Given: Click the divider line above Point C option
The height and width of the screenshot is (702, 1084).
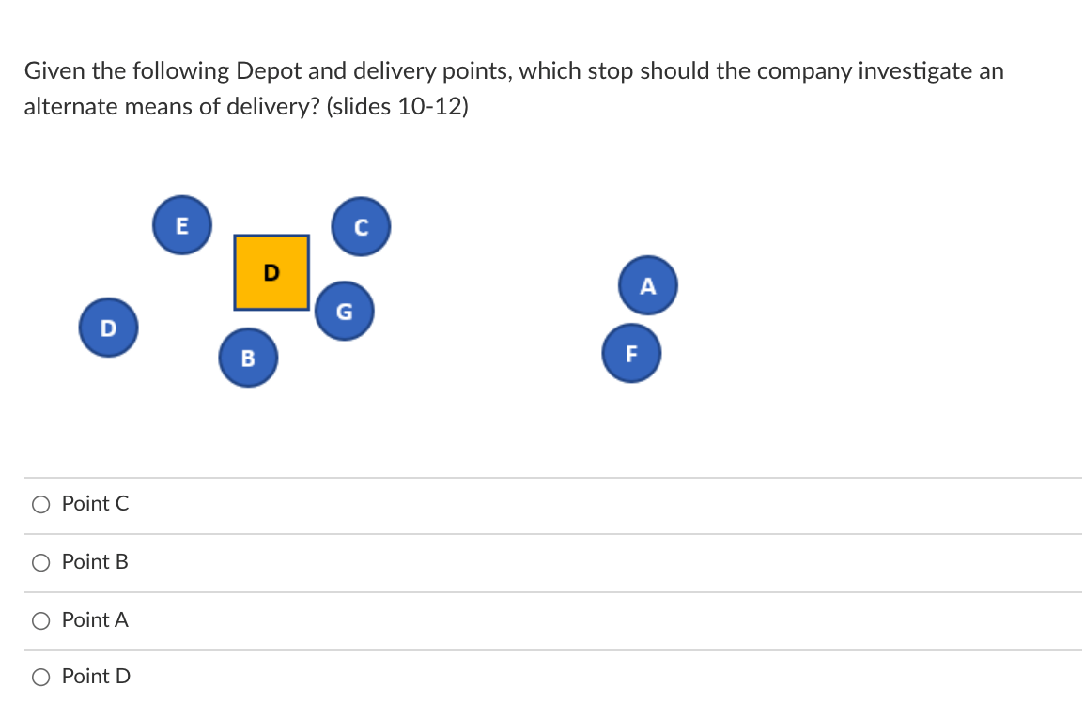Looking at the screenshot, I should coord(542,477).
